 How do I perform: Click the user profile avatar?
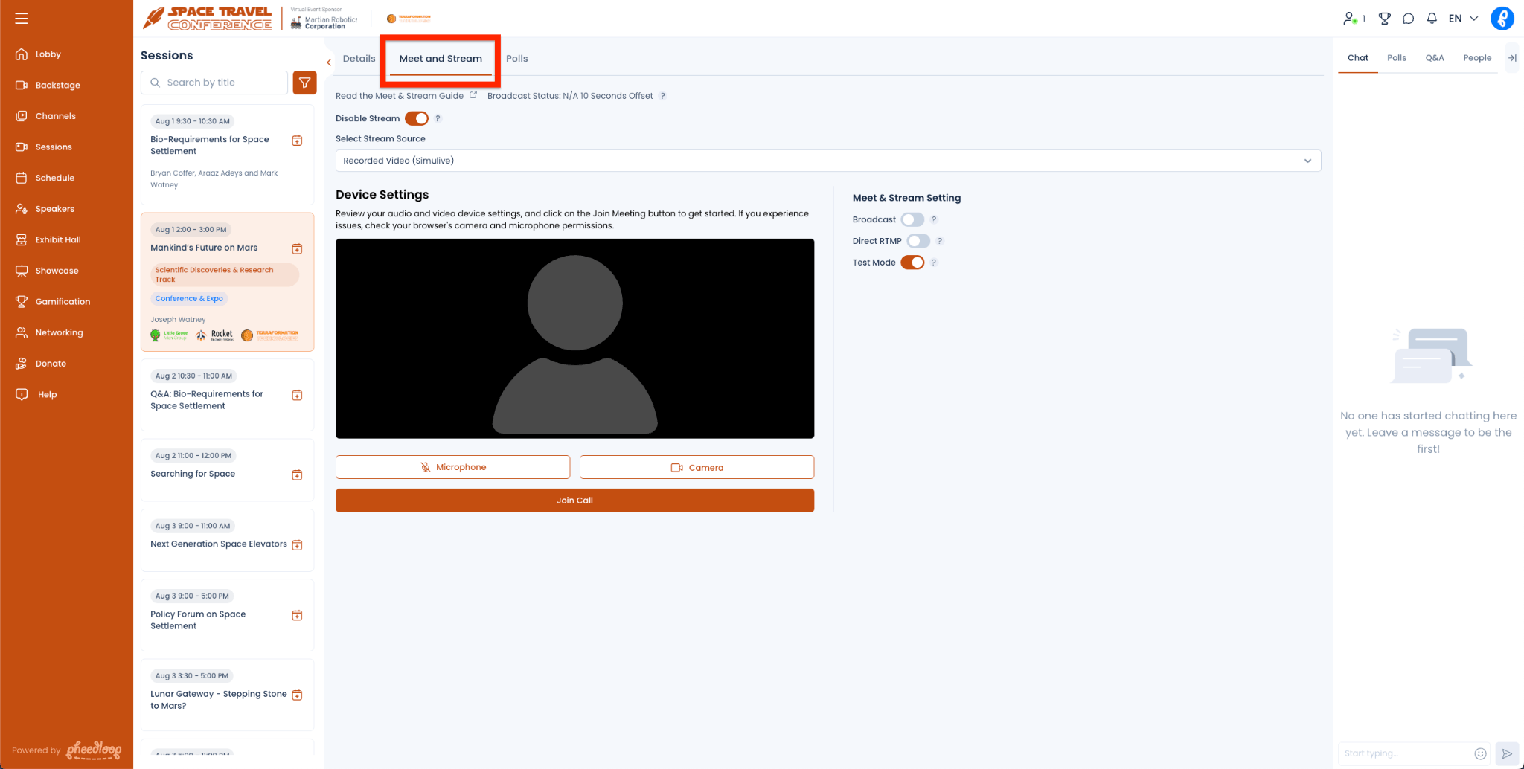[x=1502, y=19]
